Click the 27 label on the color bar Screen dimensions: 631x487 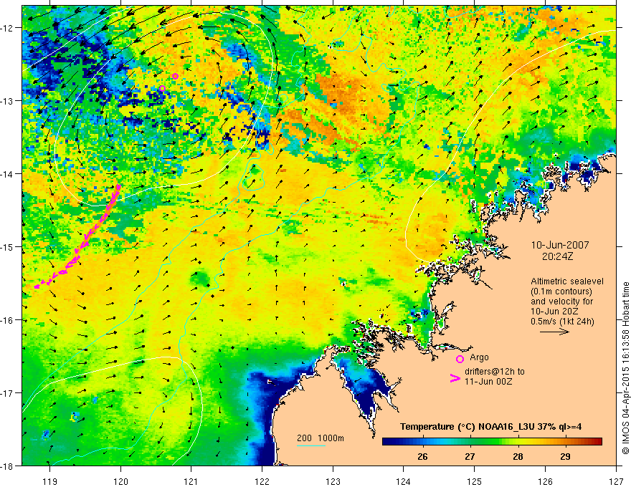pos(470,456)
